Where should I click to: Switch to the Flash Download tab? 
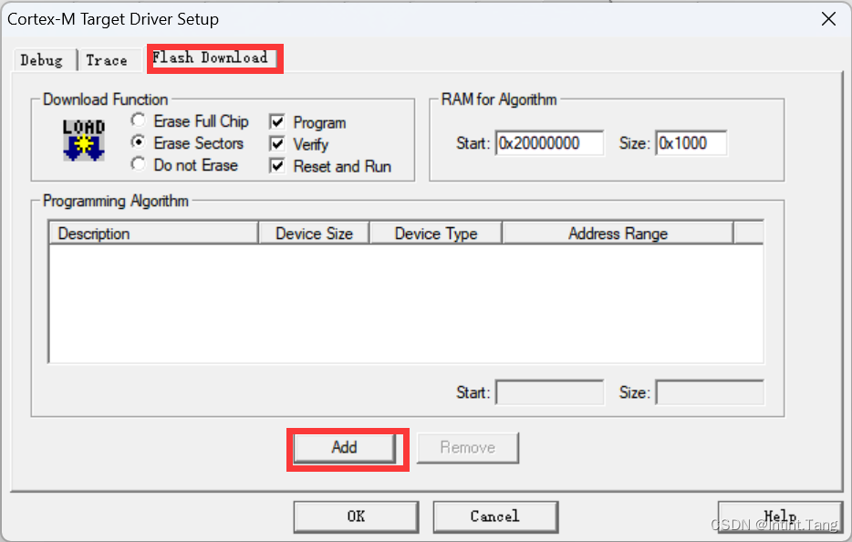213,58
